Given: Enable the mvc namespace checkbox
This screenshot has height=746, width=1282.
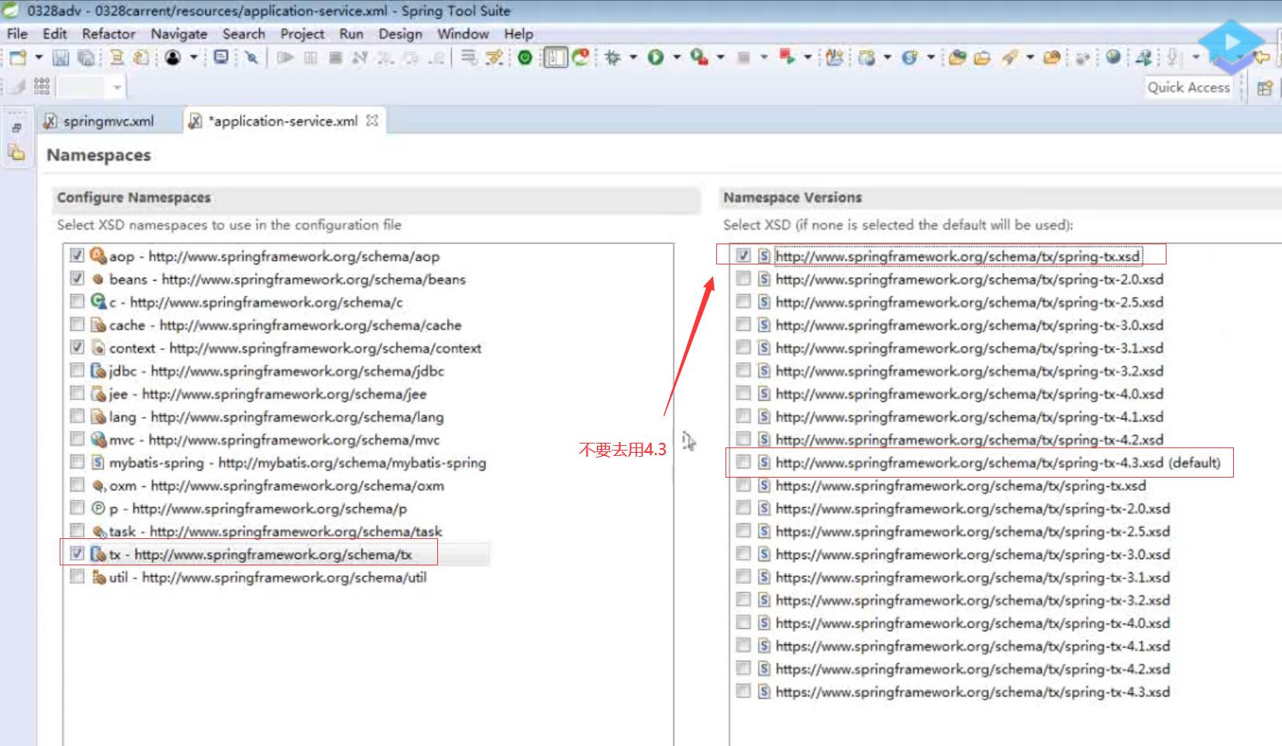Looking at the screenshot, I should [x=77, y=439].
